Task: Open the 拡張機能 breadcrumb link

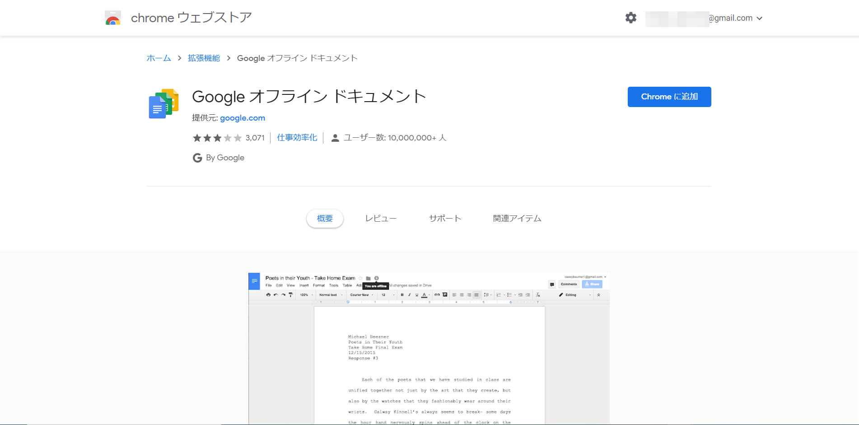Action: [204, 58]
